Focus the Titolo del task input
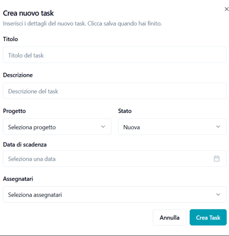The height and width of the screenshot is (236, 229). click(x=114, y=55)
